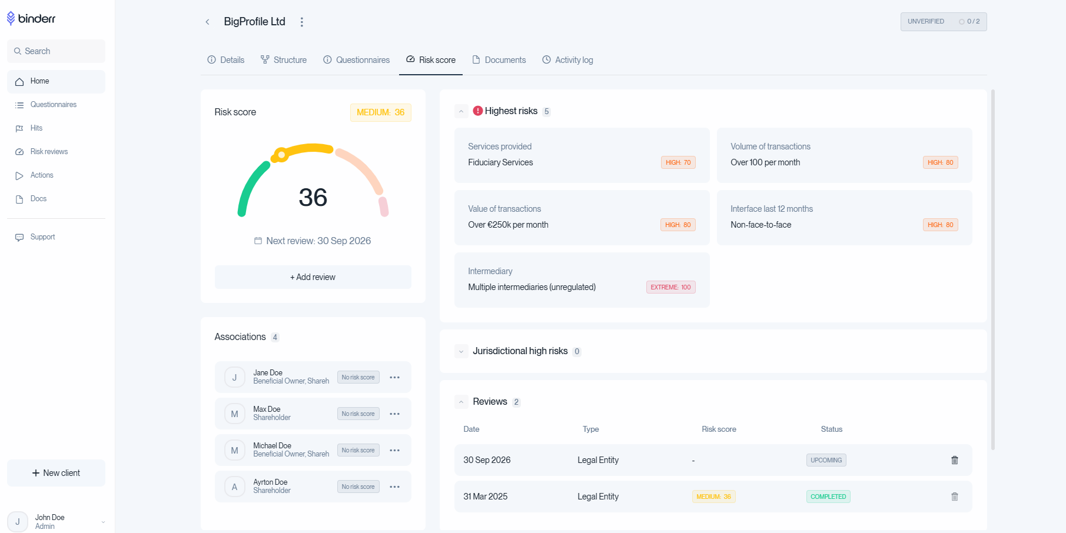
Task: Open the Docs sidebar icon
Action: pyautogui.click(x=21, y=198)
